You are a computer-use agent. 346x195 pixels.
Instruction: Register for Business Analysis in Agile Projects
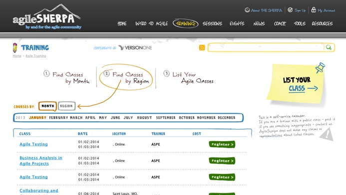coord(222,161)
